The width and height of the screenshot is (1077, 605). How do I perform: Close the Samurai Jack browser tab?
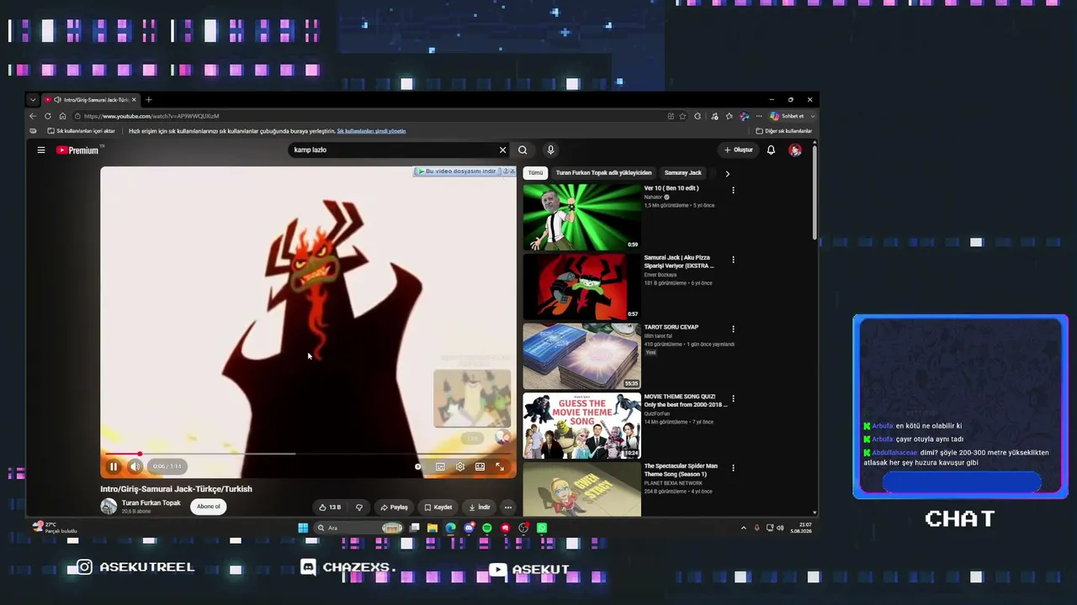point(133,100)
